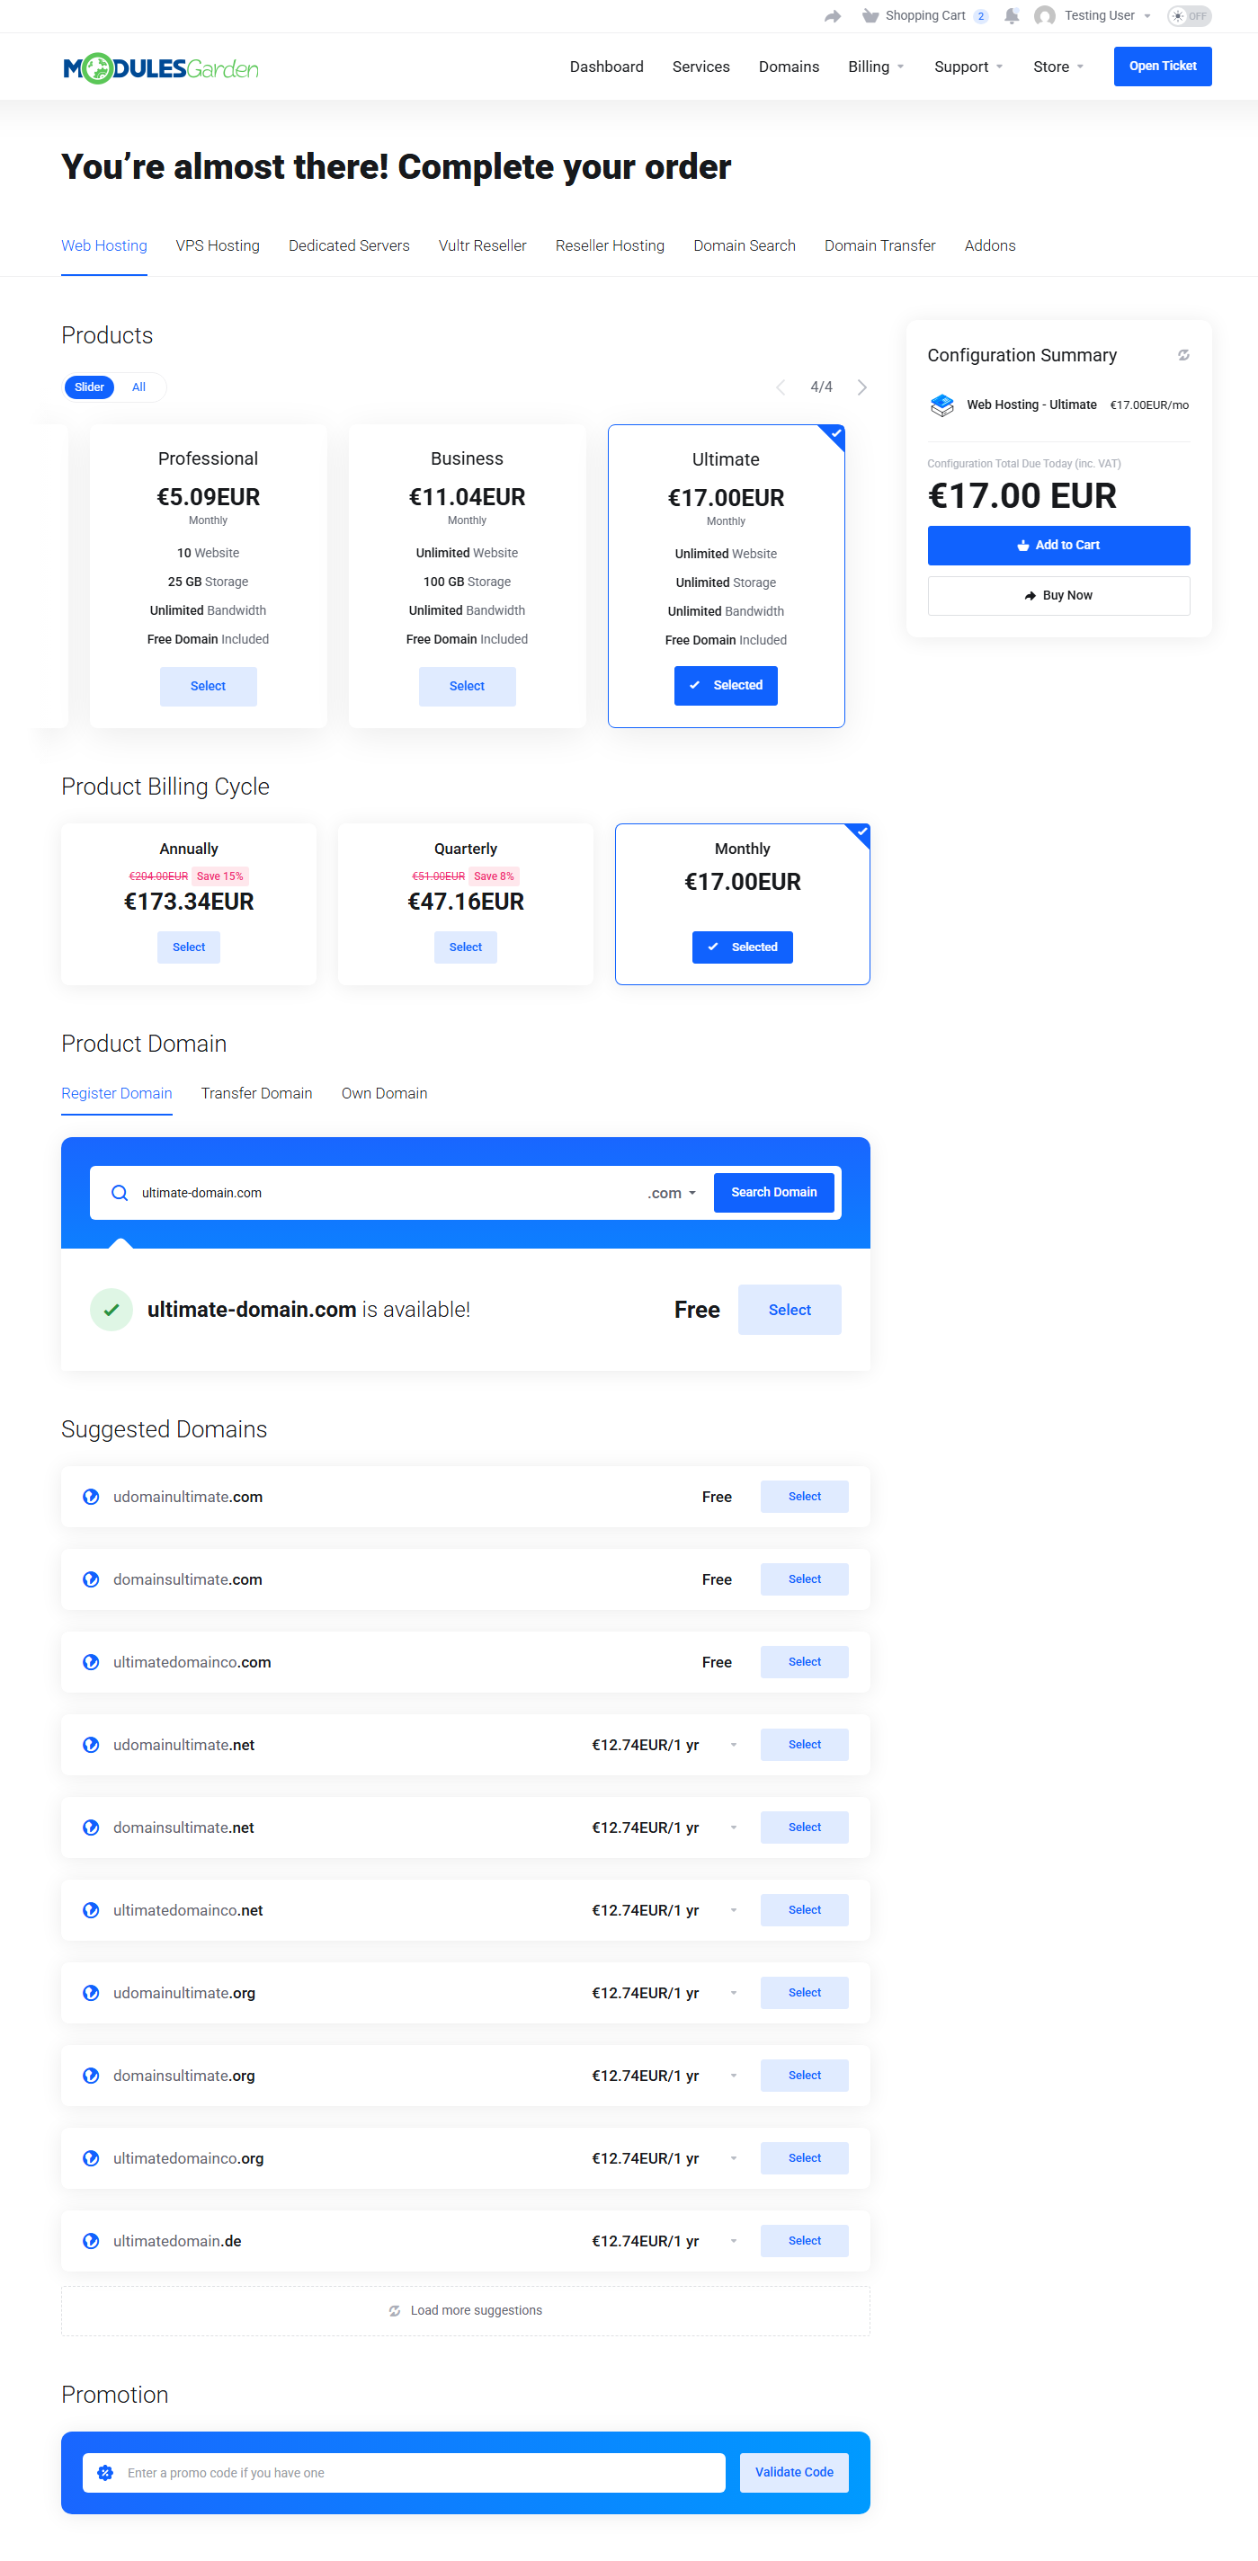The width and height of the screenshot is (1258, 2561).
Task: Toggle the dark mode OFF switch
Action: 1190,16
